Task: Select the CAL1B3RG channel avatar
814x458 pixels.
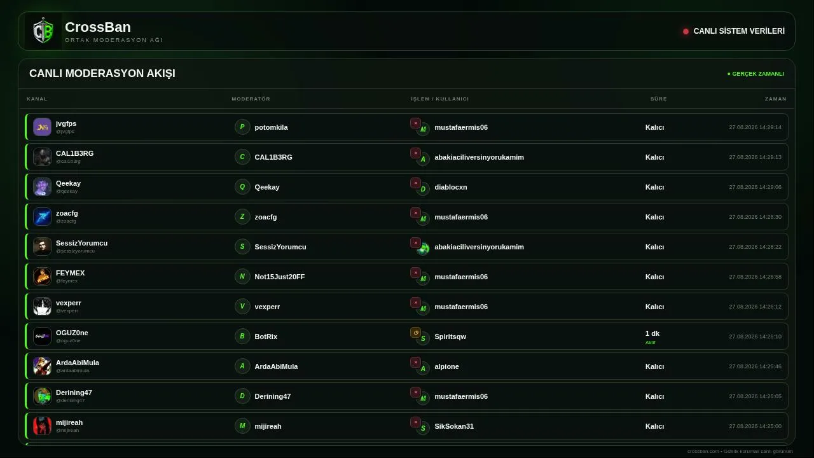Action: [43, 157]
